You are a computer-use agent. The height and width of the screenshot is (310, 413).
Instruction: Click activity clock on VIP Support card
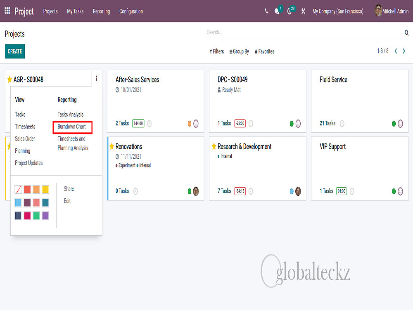click(x=351, y=191)
